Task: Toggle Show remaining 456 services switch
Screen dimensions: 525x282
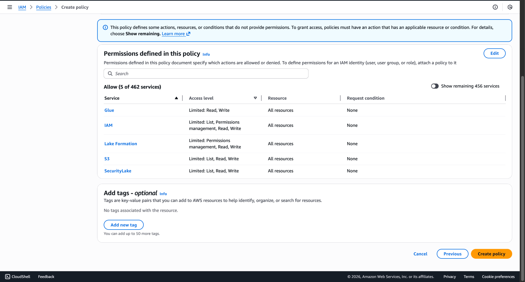Action: (x=435, y=86)
